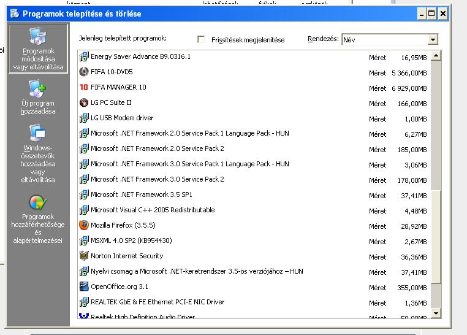This screenshot has width=467, height=335.
Task: Select Microsoft .NET Framework 2.0 Service Pack 2
Action: click(x=254, y=148)
